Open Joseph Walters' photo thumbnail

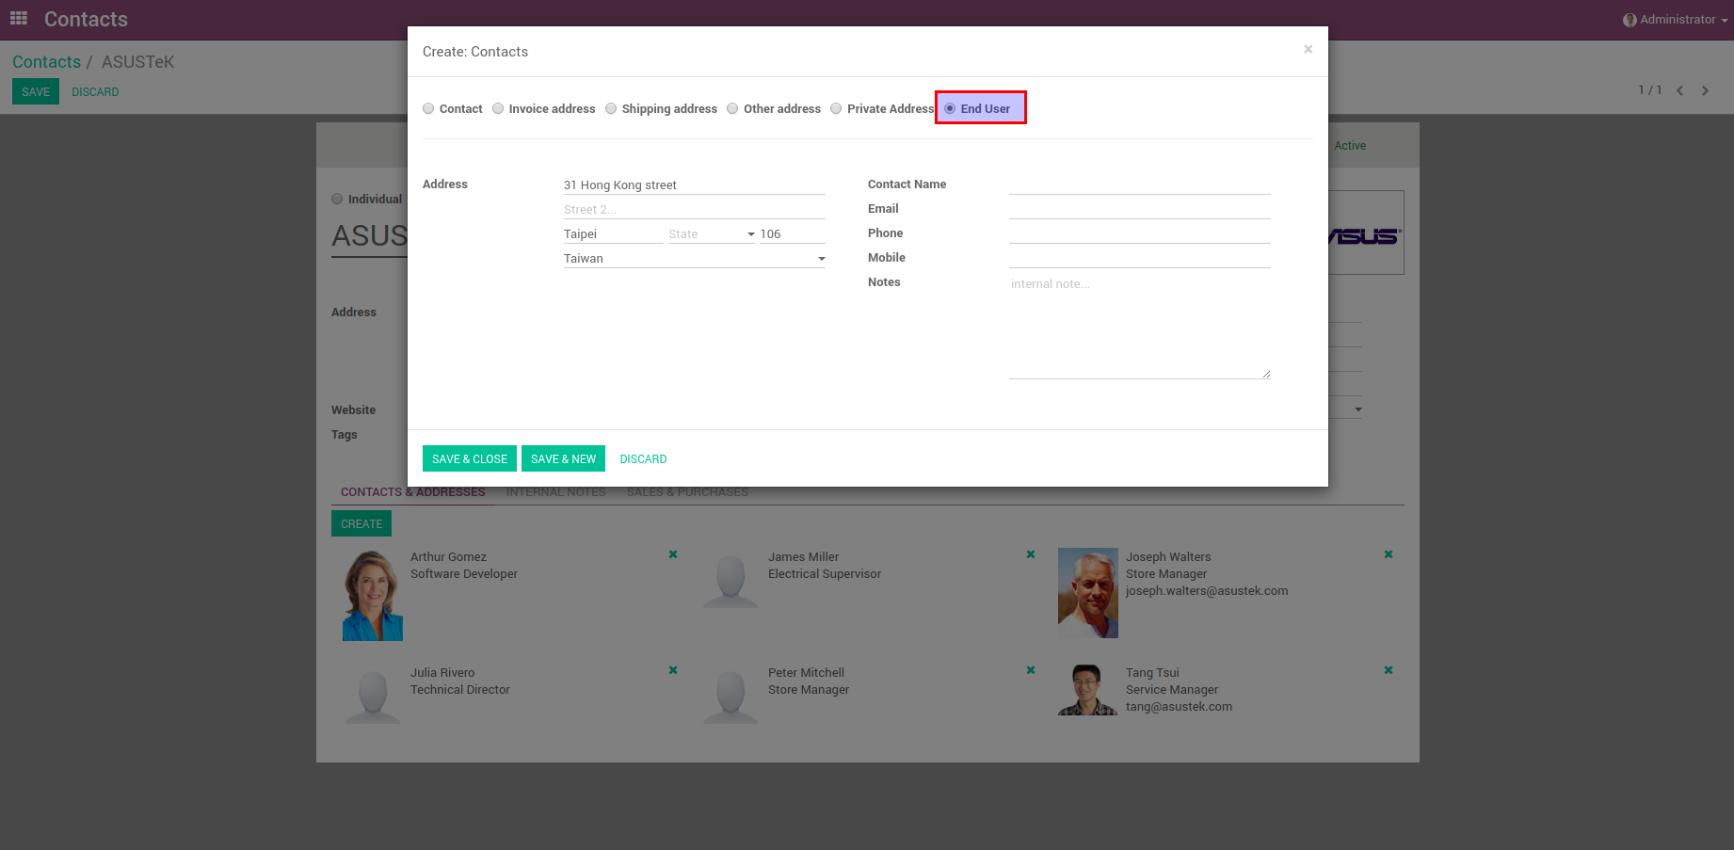1088,593
